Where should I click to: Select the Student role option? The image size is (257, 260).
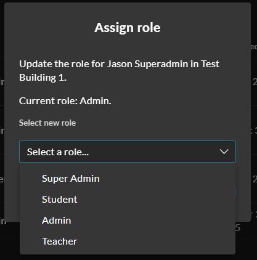pos(128,200)
